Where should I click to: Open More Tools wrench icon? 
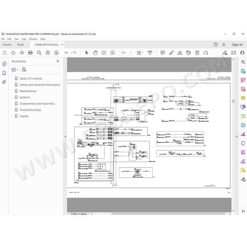pos(243,179)
